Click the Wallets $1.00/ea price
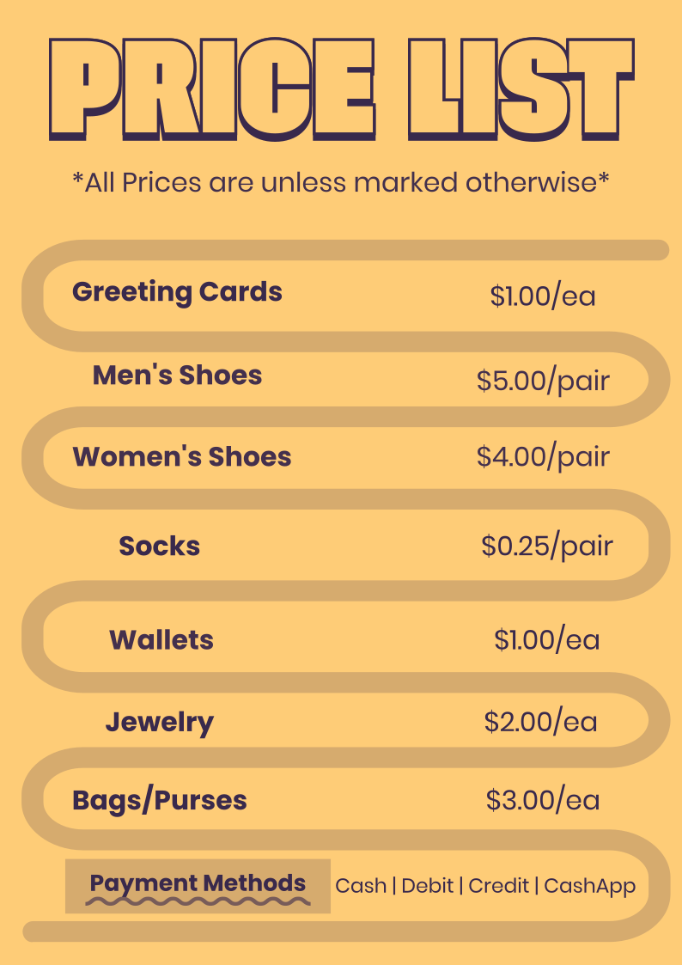 pyautogui.click(x=547, y=640)
